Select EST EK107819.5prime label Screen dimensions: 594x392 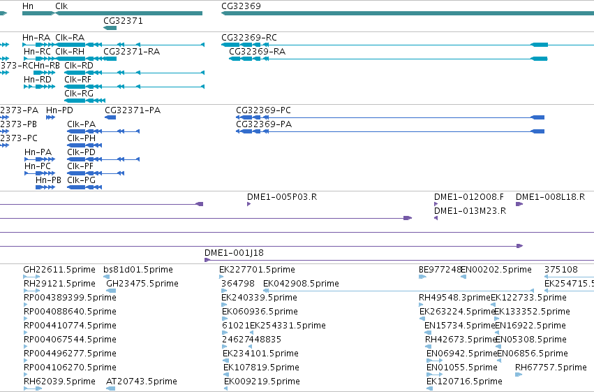point(261,368)
